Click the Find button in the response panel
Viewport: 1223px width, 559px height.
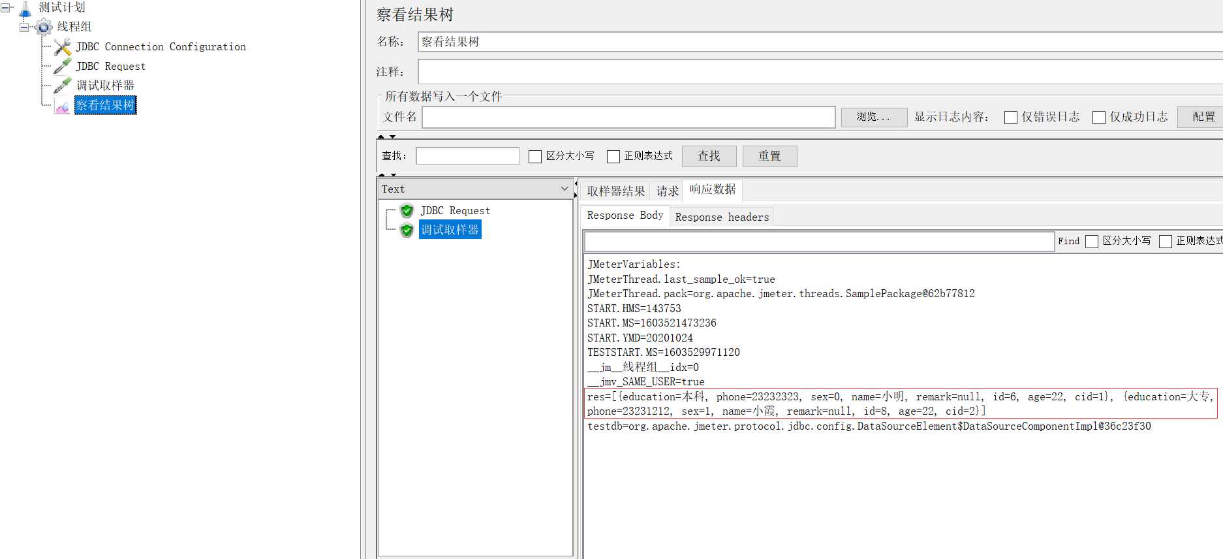click(1069, 241)
